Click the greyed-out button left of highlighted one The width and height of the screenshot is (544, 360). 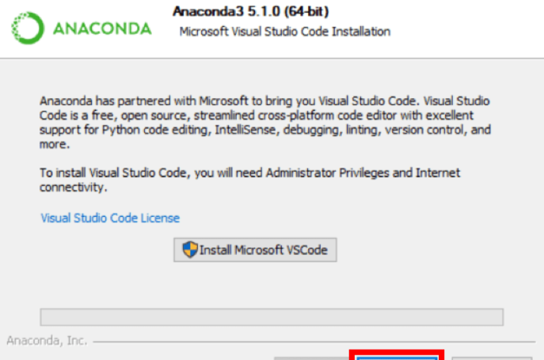[x=311, y=358]
